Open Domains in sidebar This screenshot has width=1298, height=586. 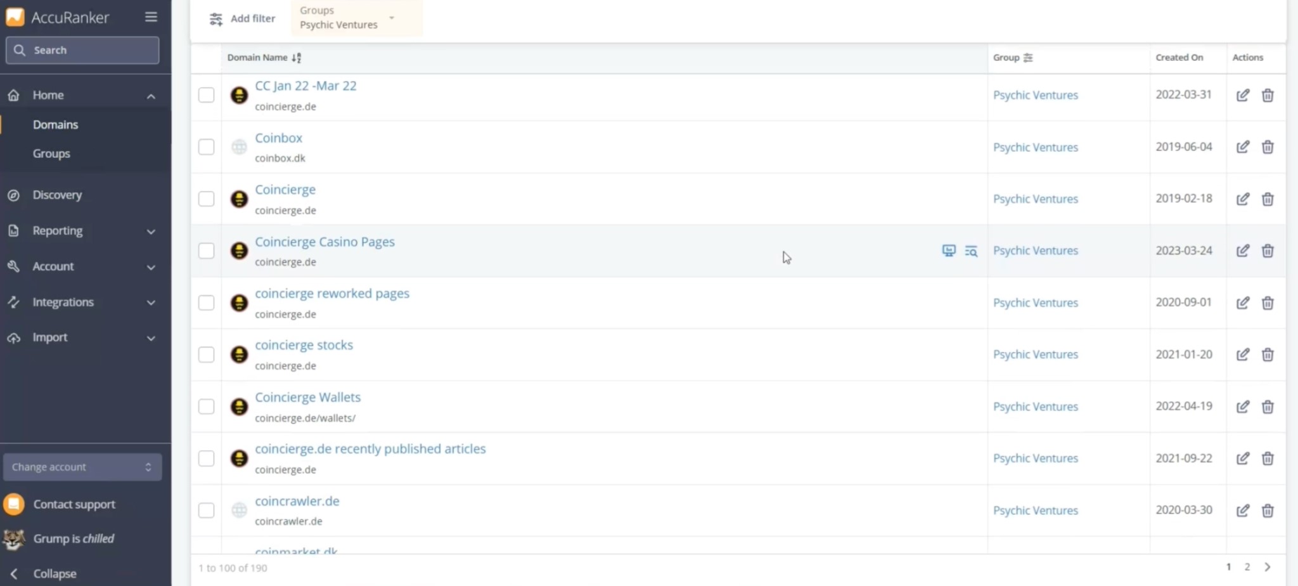tap(56, 125)
